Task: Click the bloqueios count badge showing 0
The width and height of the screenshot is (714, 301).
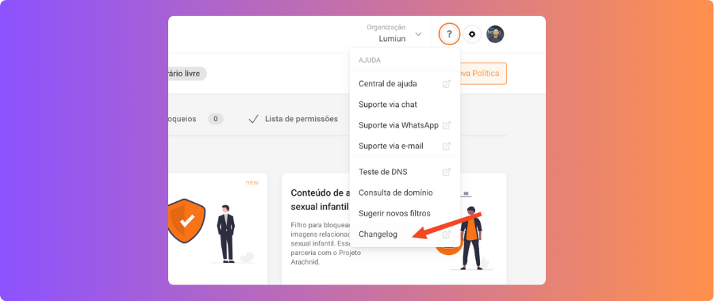Action: pyautogui.click(x=215, y=119)
